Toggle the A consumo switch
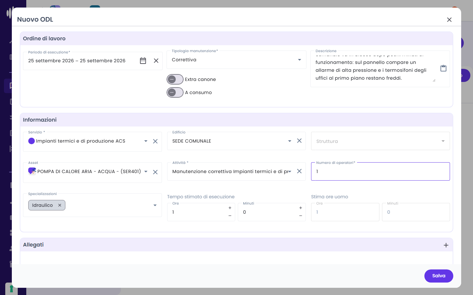 click(175, 92)
